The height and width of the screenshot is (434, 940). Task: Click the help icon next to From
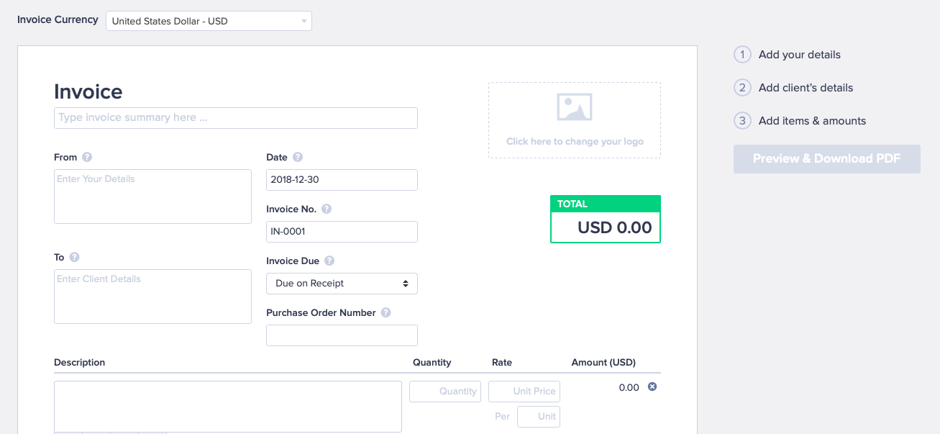click(87, 157)
